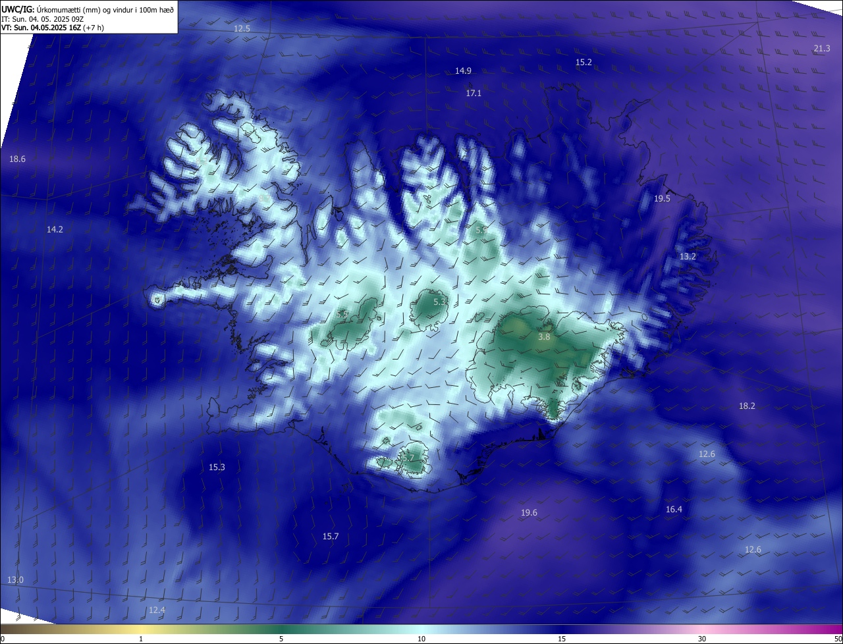Click the 15.2 value label

pyautogui.click(x=584, y=63)
